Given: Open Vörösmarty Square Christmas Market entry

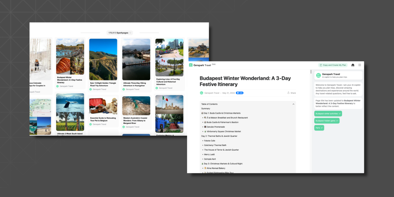Looking at the screenshot, I should [222, 132].
